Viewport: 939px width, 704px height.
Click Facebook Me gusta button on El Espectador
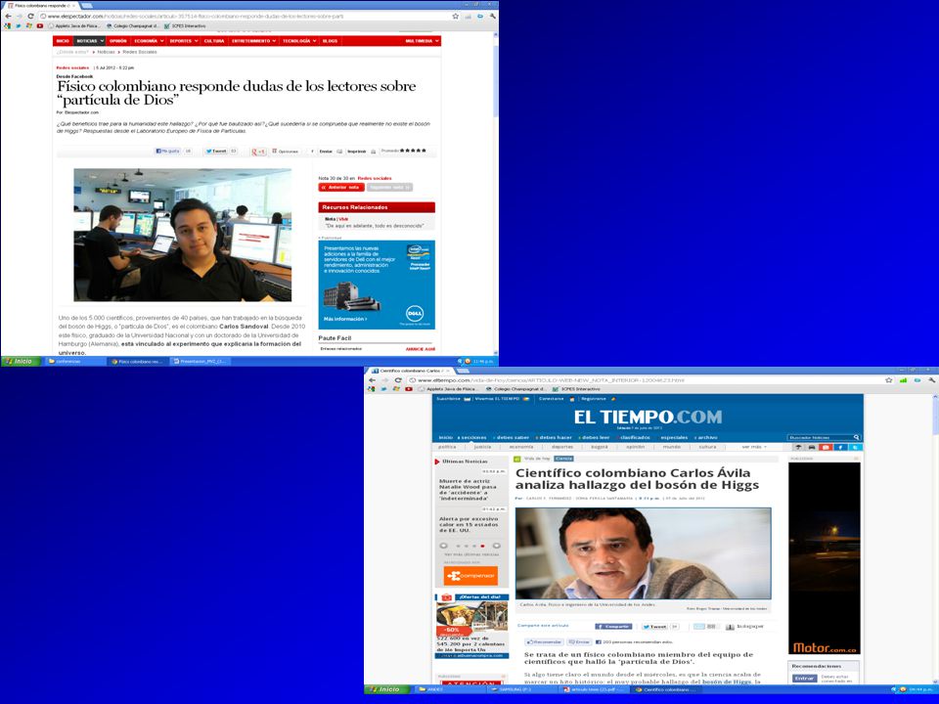167,152
